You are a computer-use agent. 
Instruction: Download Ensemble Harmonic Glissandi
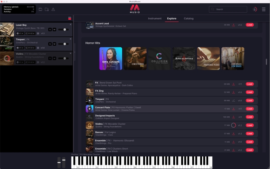234,142
